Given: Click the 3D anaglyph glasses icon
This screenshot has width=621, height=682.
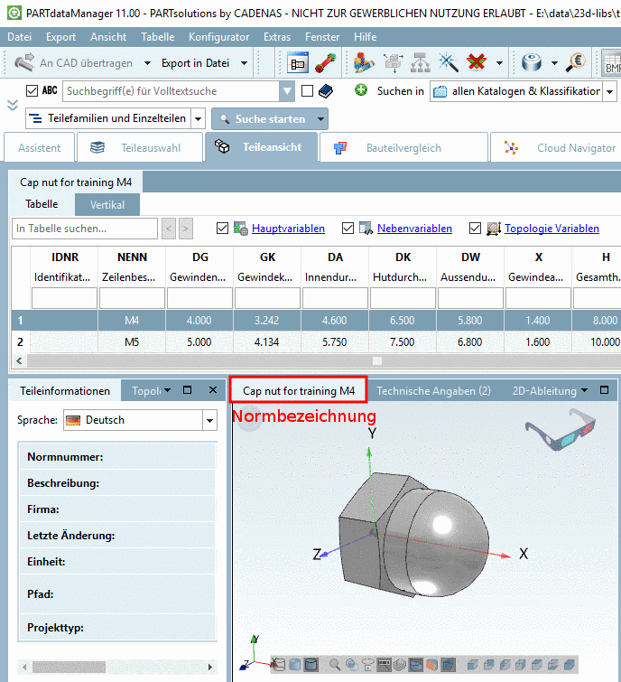Looking at the screenshot, I should (x=561, y=429).
